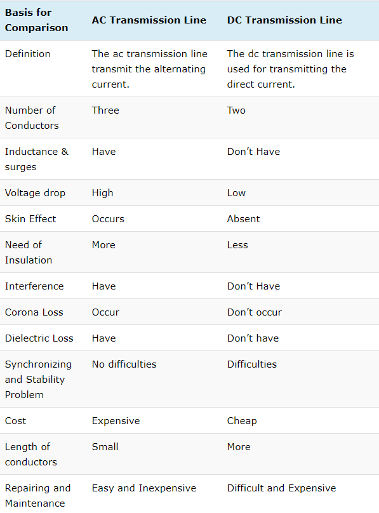379x513 pixels.
Task: Click the 'Absent' skin effect cell
Action: point(243,219)
